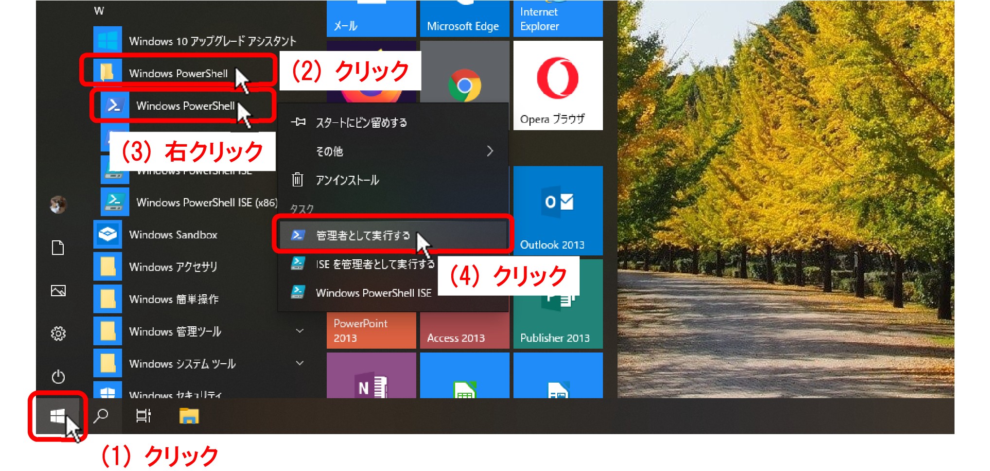Screen dimensions: 990x471
Task: Open Pictures icon in Start sidebar
Action: coord(58,291)
